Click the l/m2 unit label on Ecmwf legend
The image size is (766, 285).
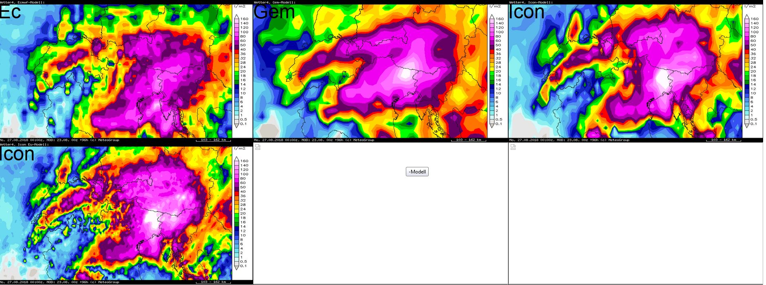240,7
